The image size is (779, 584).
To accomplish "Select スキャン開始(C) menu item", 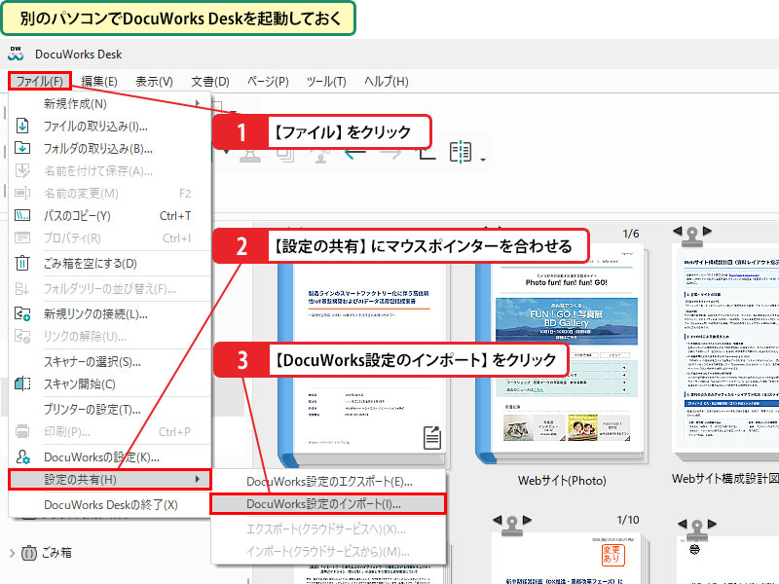I will coord(110,383).
